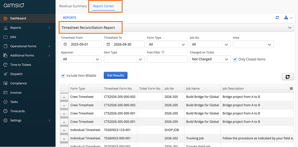Expand the Settings submenu chevron
The image size is (298, 147).
pyautogui.click(x=49, y=120)
